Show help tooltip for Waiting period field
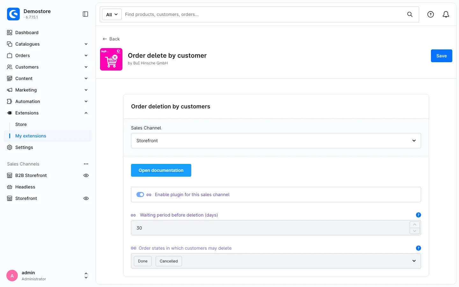The image size is (459, 287). 419,215
